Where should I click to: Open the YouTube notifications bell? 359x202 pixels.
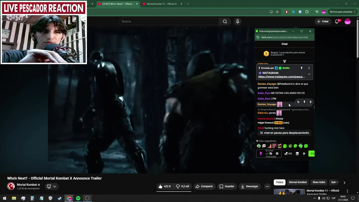337,22
